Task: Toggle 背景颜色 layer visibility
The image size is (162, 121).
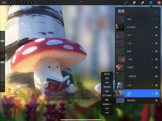Action: (156, 100)
